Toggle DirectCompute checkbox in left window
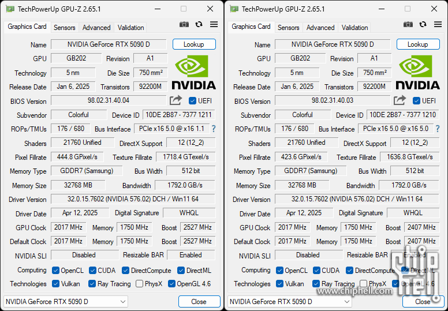The image size is (448, 311). coord(125,270)
